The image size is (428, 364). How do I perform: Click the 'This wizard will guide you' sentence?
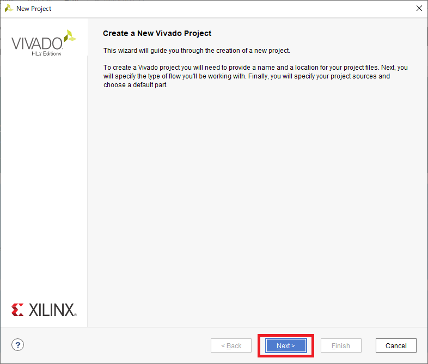pos(197,51)
